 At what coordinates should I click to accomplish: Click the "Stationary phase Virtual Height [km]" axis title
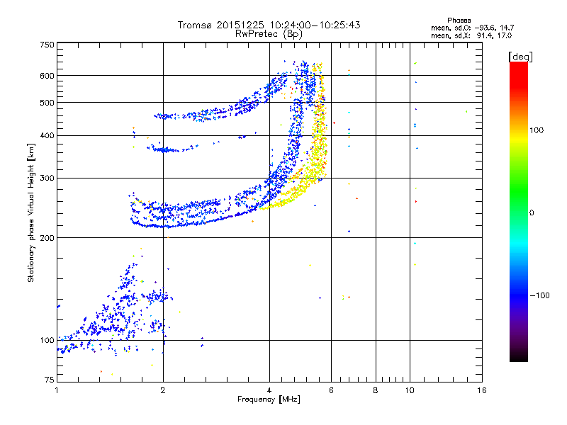(30, 213)
